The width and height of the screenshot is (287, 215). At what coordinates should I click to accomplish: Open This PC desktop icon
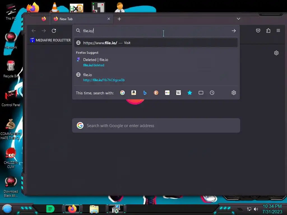(11, 12)
